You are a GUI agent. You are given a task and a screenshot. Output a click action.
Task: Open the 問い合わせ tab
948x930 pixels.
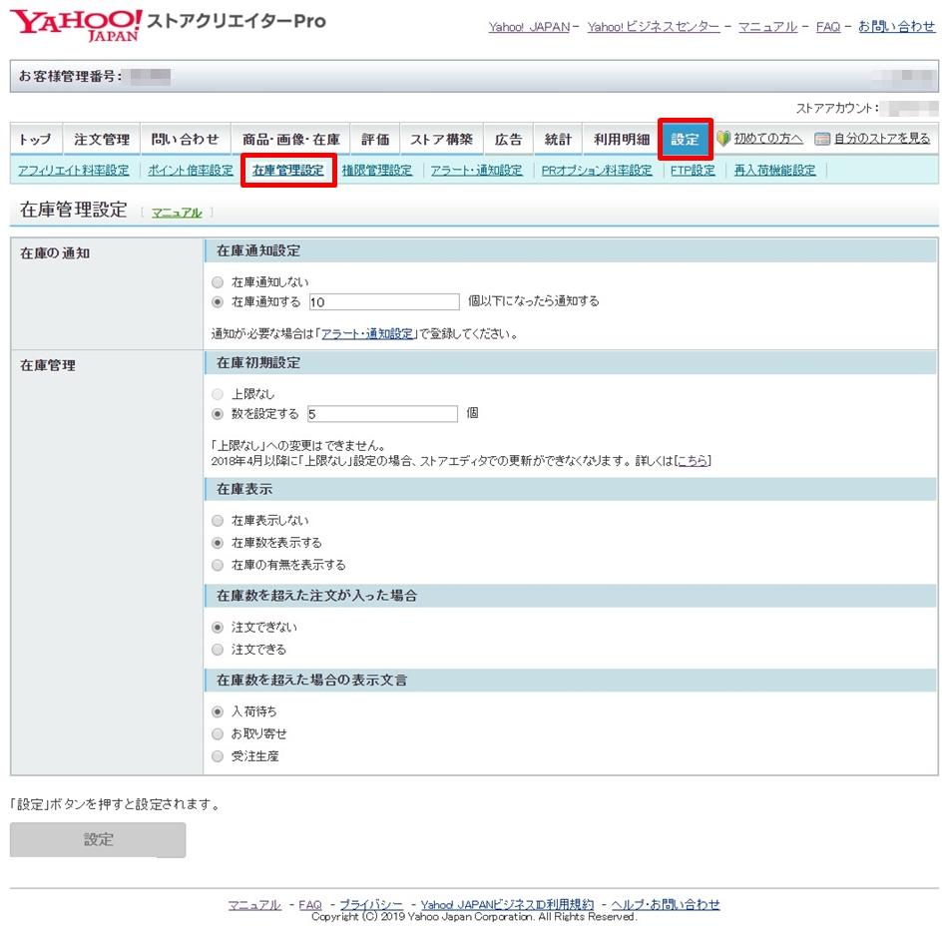click(x=185, y=139)
